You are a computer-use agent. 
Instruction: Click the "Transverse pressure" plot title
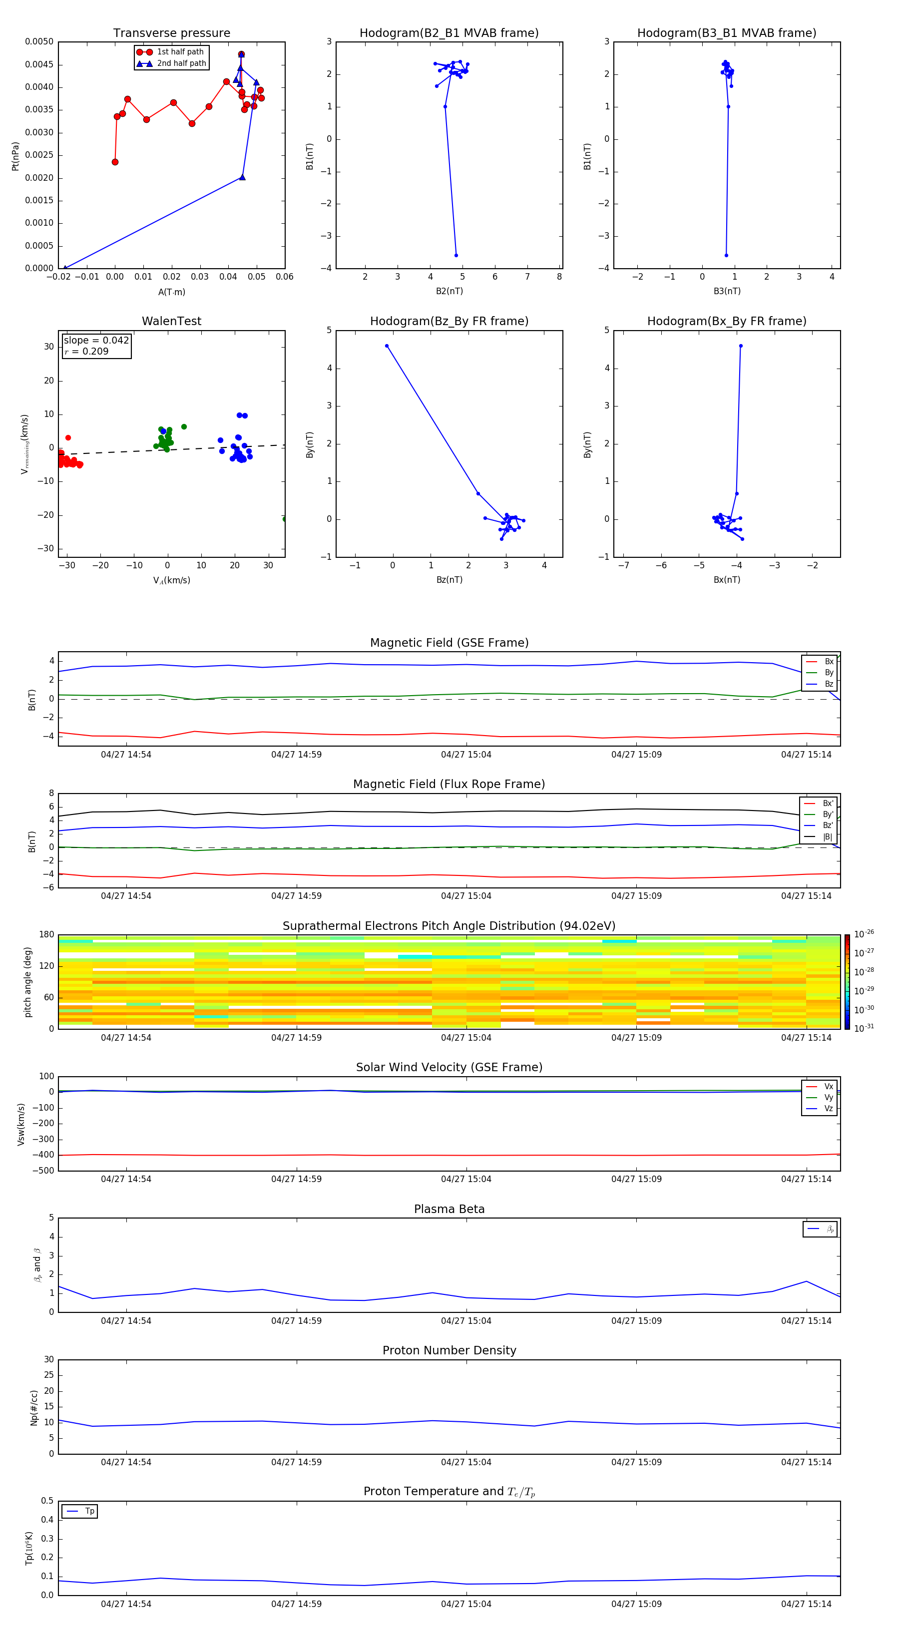click(x=171, y=33)
